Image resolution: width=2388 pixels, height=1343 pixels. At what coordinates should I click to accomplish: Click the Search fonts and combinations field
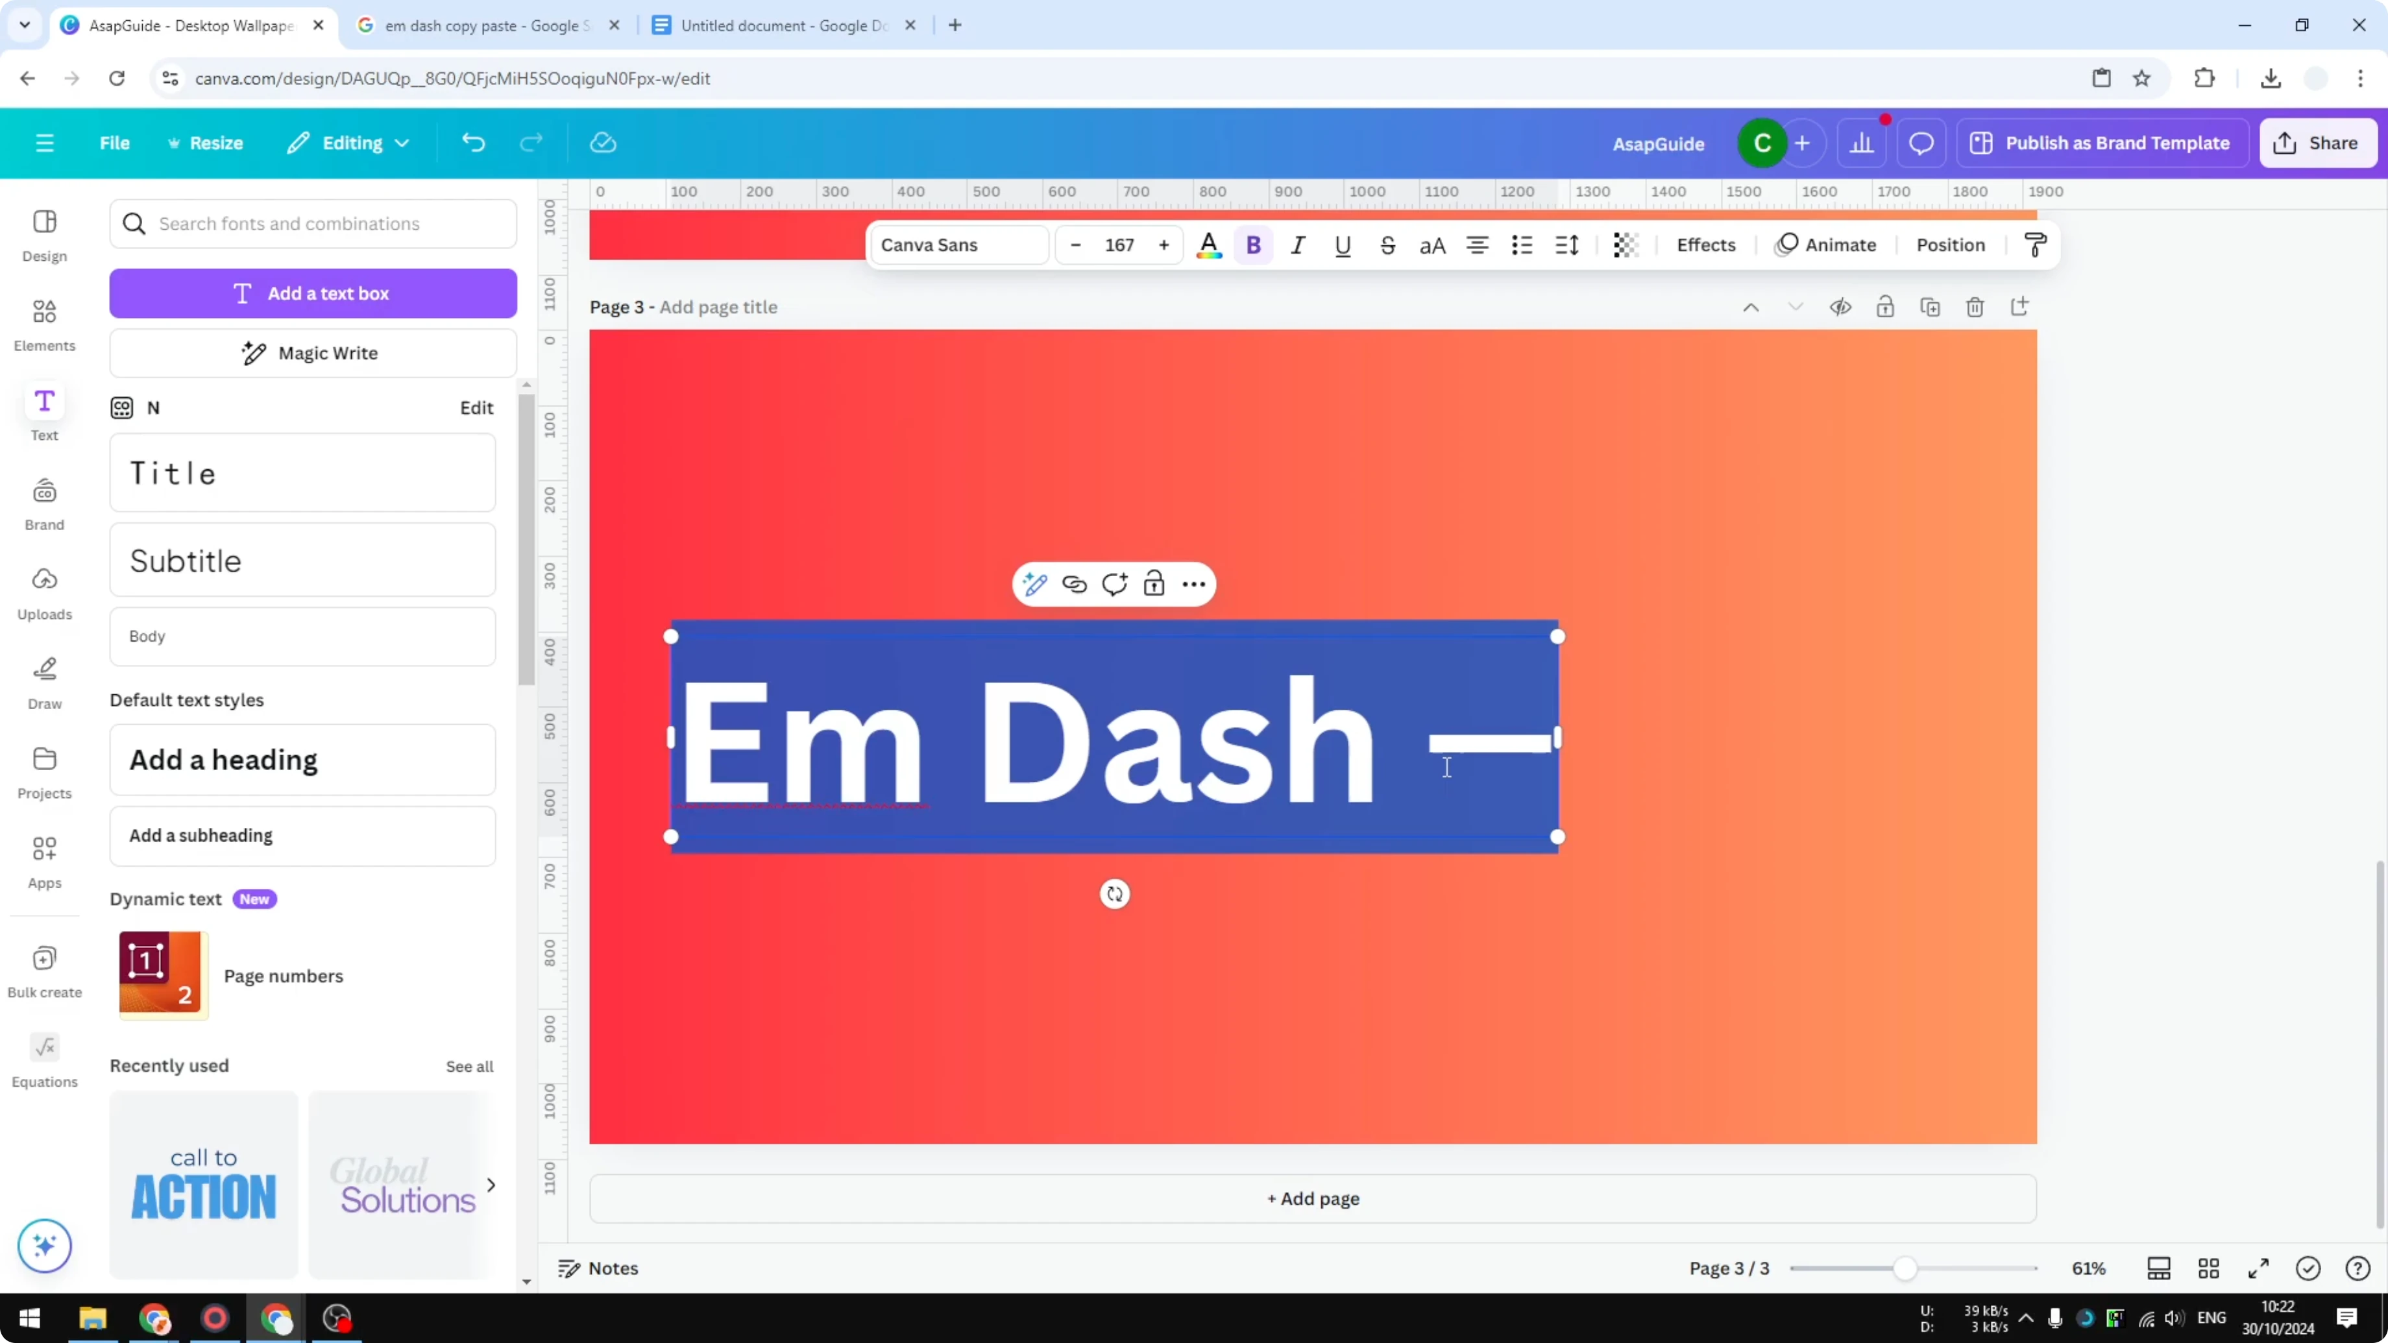tap(313, 223)
